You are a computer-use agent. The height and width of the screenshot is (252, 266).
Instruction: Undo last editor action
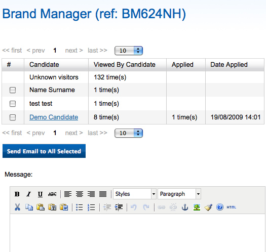[134, 207]
